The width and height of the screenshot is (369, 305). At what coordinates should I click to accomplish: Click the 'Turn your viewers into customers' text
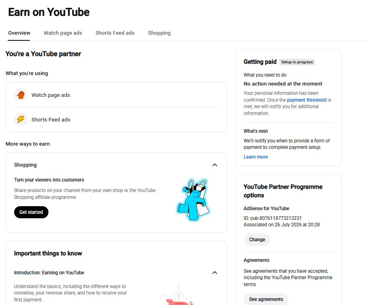coord(49,180)
